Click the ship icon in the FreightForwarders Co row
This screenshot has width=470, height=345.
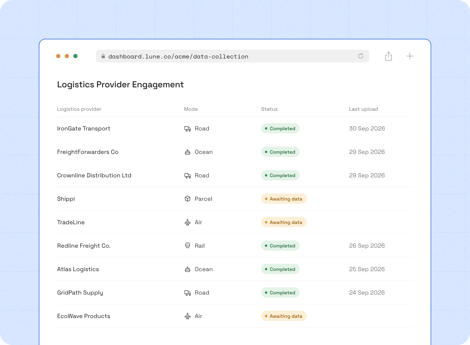[188, 152]
